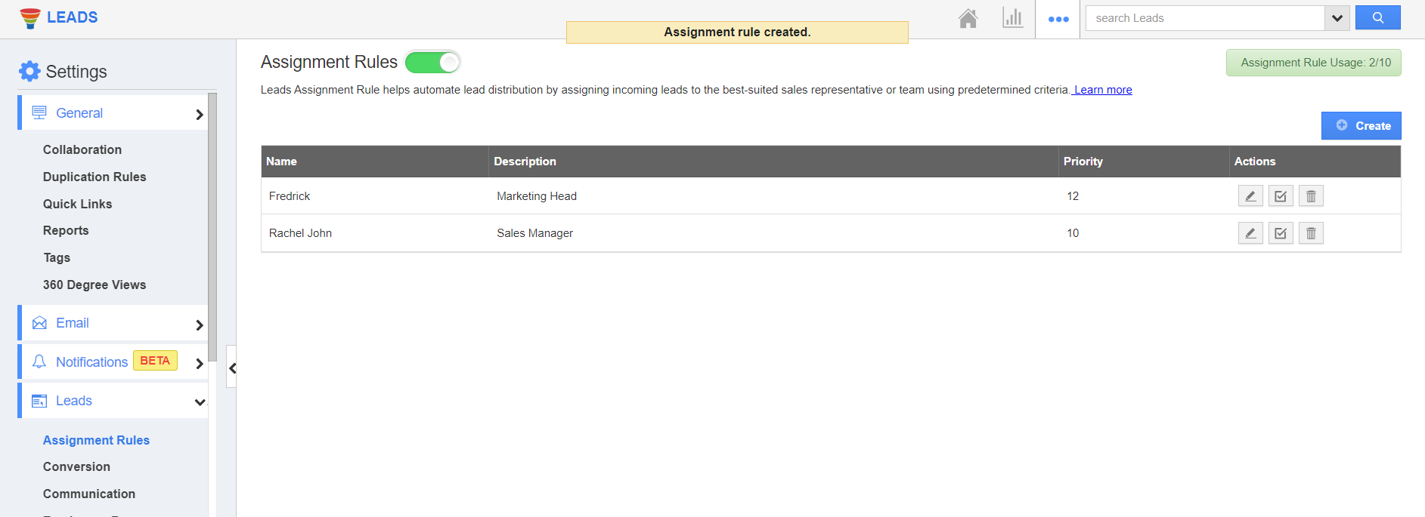The height and width of the screenshot is (517, 1425).
Task: Click the General monitor icon
Action: tap(39, 113)
